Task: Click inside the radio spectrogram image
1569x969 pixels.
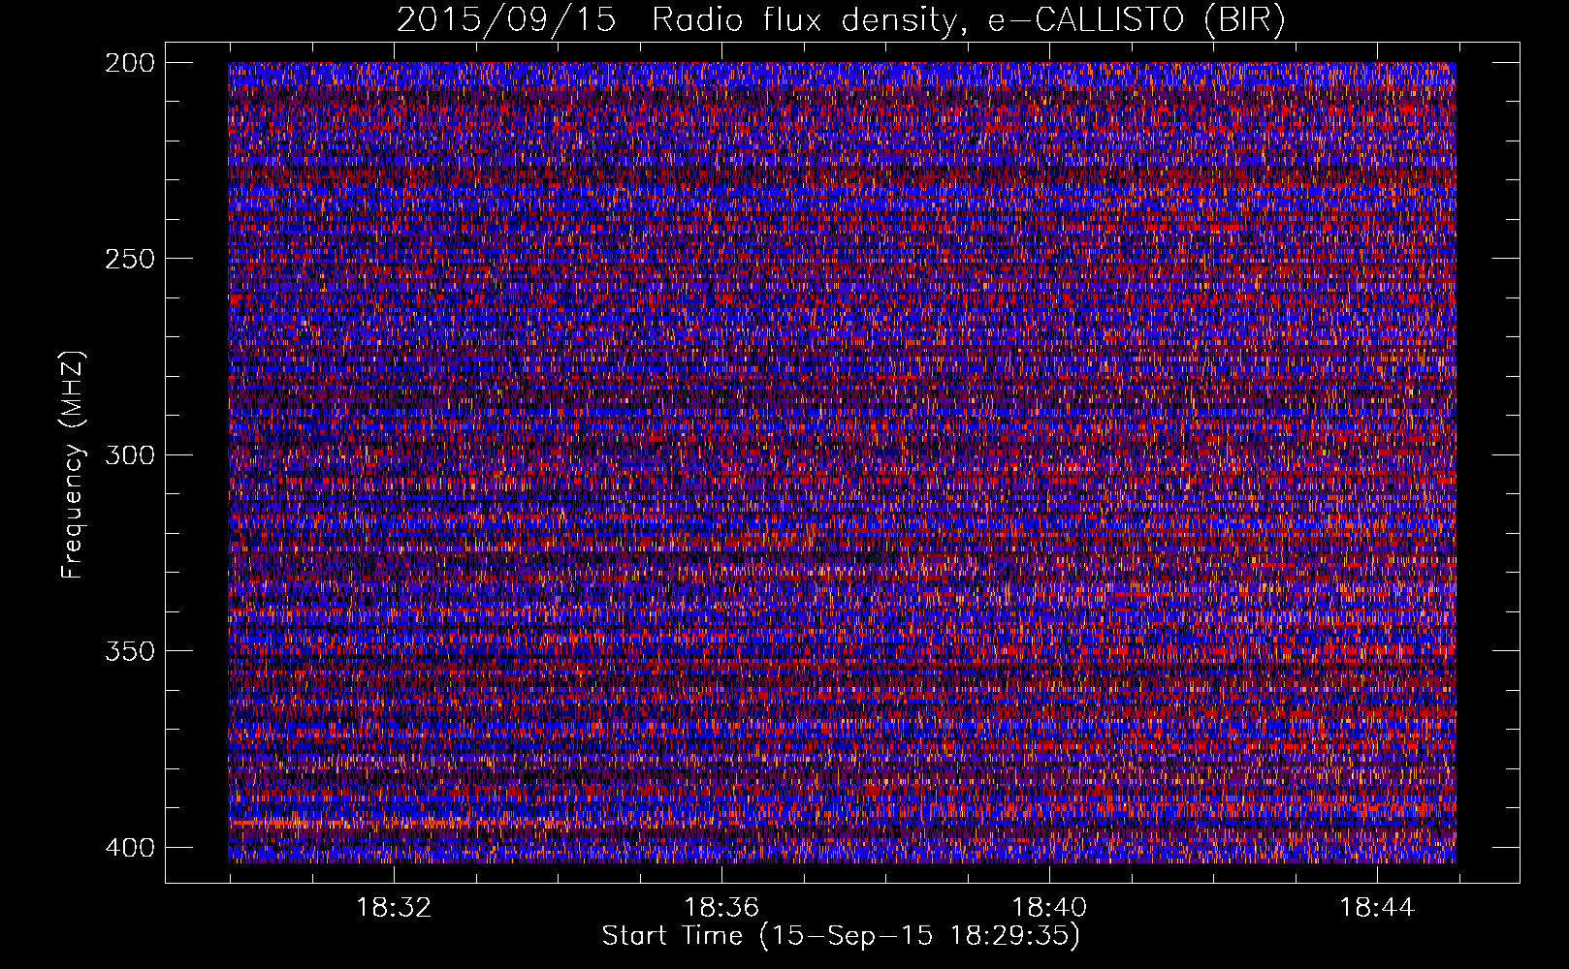Action: tap(842, 462)
